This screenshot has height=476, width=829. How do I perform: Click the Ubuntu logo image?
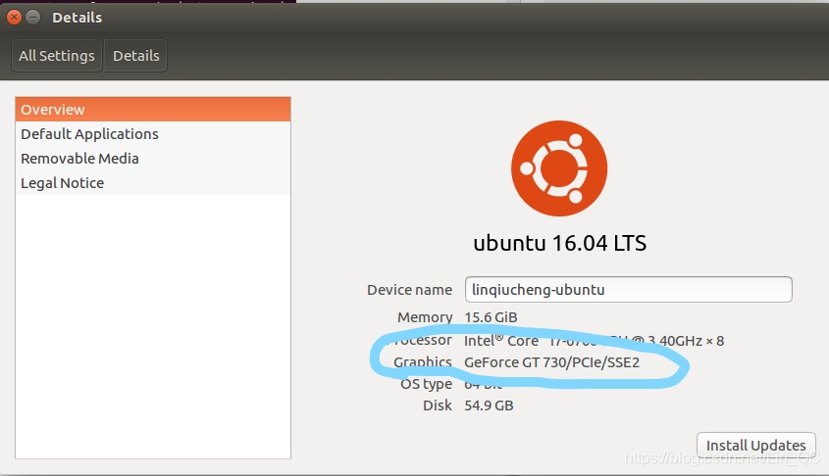559,168
